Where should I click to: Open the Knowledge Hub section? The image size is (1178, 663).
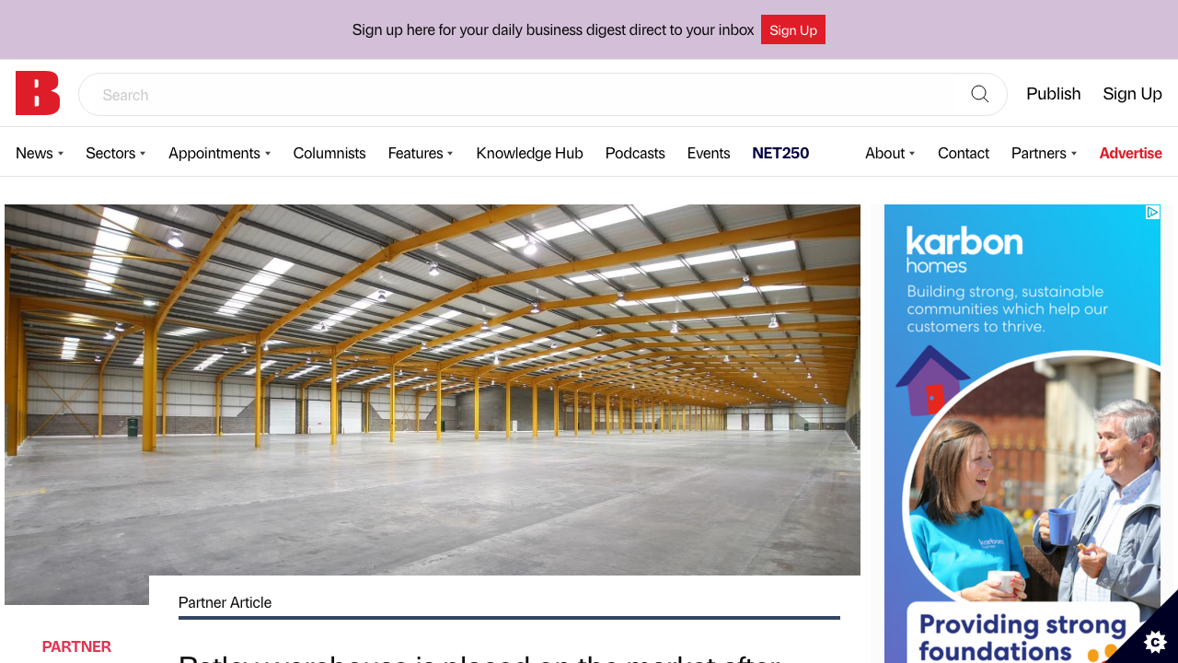[x=529, y=153]
